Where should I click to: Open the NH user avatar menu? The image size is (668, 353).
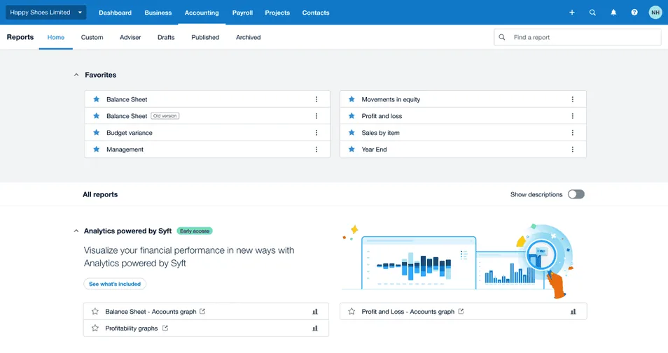pos(655,13)
